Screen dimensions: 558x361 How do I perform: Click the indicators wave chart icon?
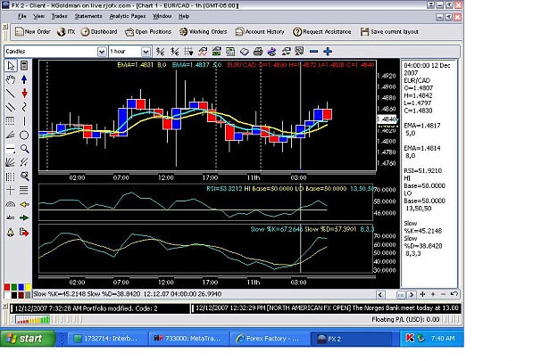point(203,52)
